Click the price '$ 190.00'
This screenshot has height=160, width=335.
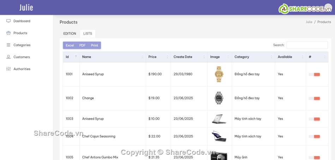click(x=155, y=74)
